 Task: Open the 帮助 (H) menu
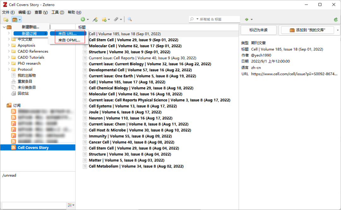click(x=75, y=12)
